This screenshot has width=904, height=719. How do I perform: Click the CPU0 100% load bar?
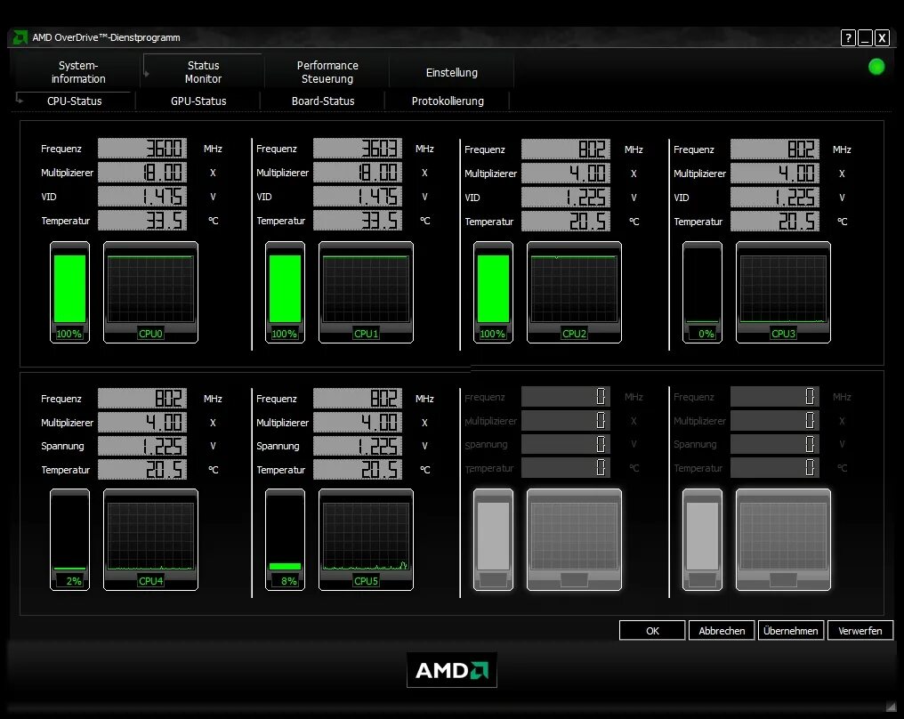69,293
